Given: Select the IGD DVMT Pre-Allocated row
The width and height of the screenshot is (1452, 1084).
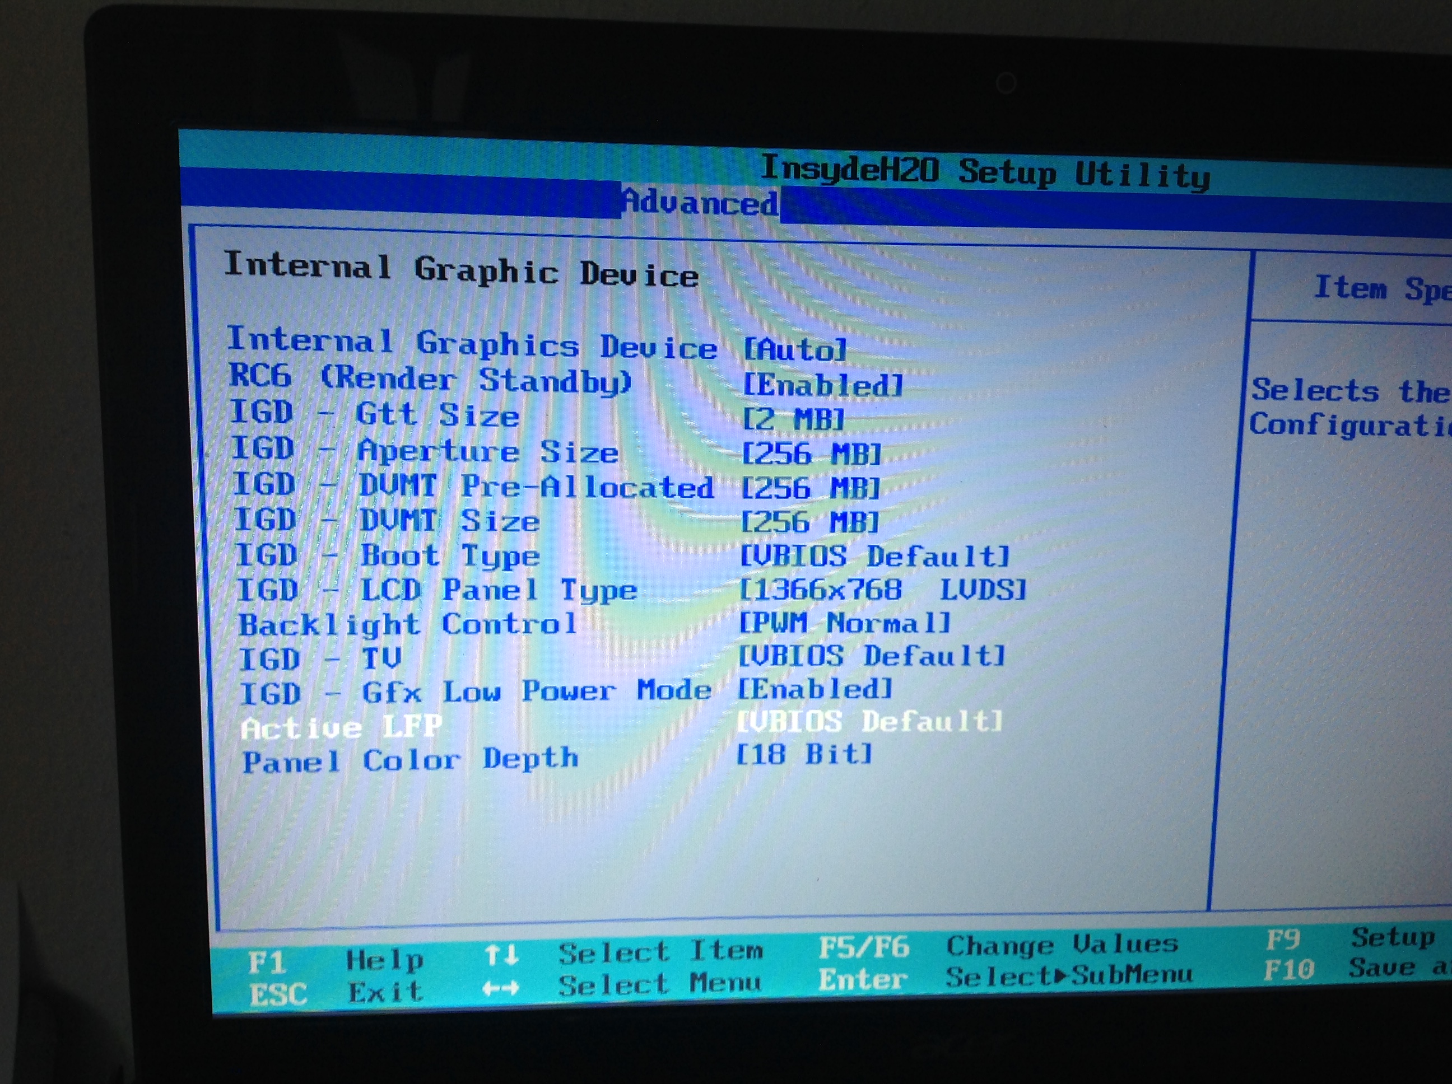Looking at the screenshot, I should [x=473, y=486].
